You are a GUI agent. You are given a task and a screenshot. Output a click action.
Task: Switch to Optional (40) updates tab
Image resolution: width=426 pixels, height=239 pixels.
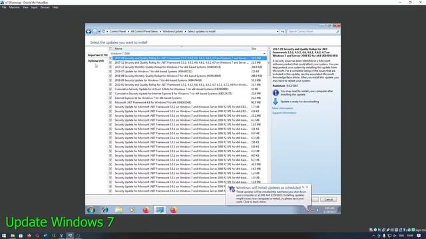tap(96, 61)
